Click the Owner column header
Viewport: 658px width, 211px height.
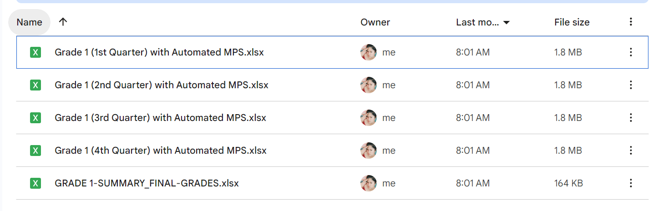tap(375, 22)
